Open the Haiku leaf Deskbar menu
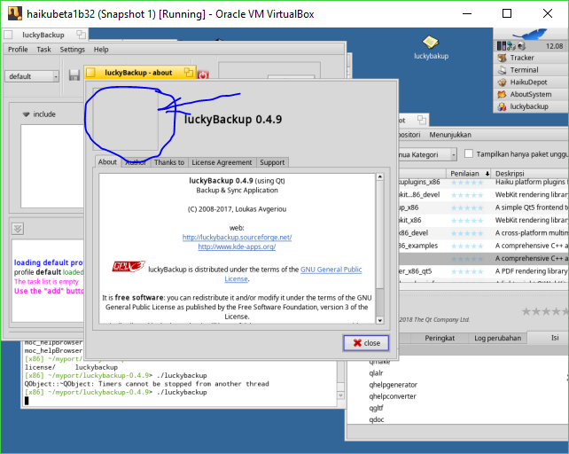The height and width of the screenshot is (454, 569). [531, 35]
